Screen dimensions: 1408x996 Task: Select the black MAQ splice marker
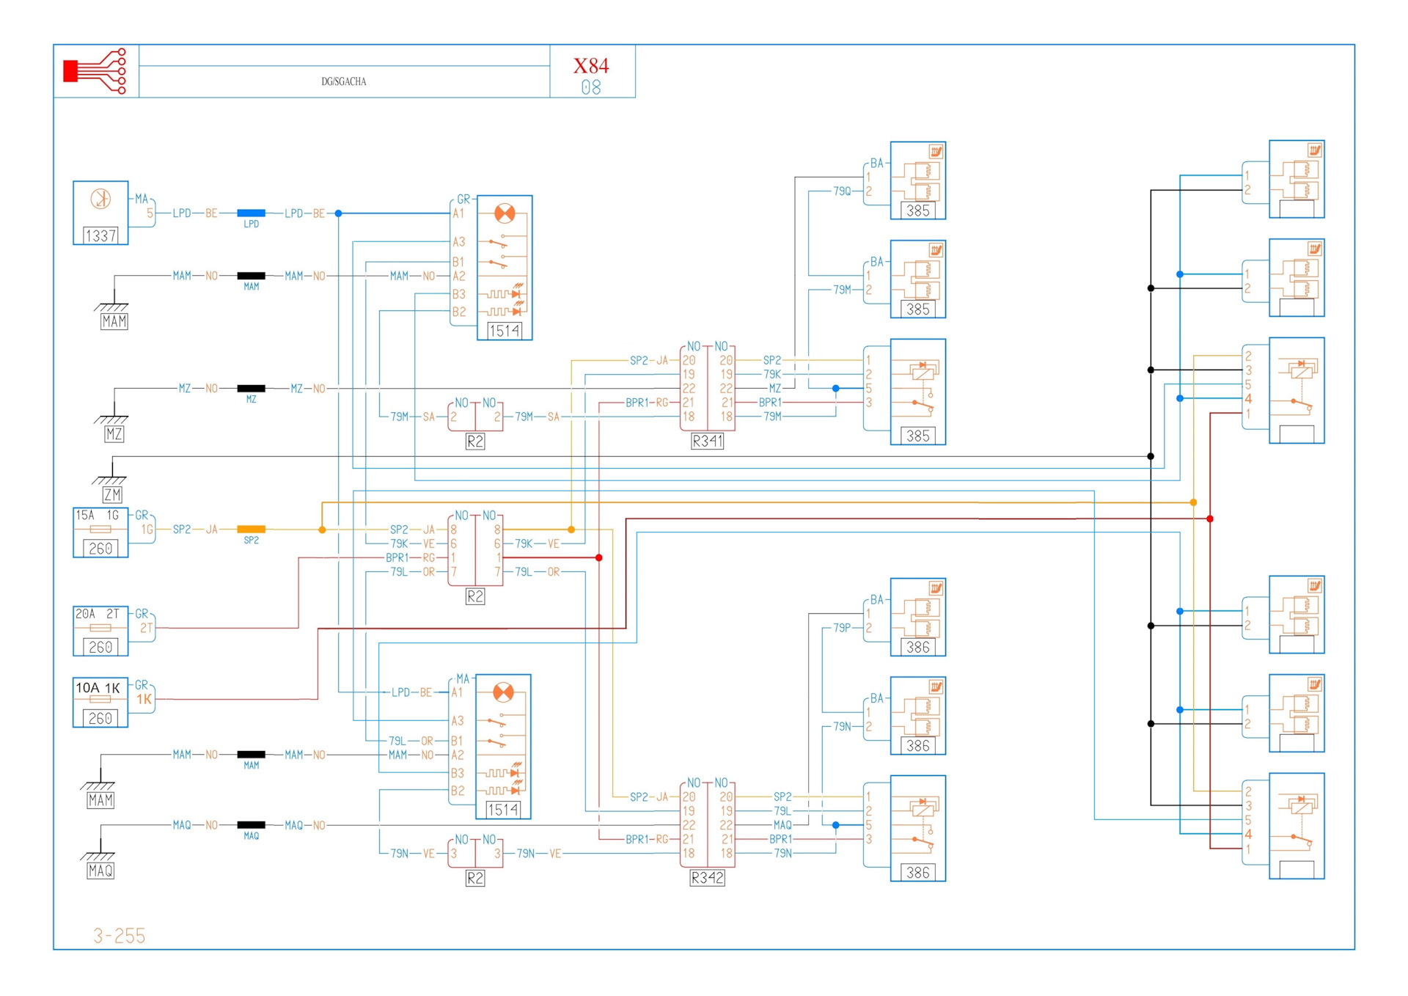tap(251, 825)
